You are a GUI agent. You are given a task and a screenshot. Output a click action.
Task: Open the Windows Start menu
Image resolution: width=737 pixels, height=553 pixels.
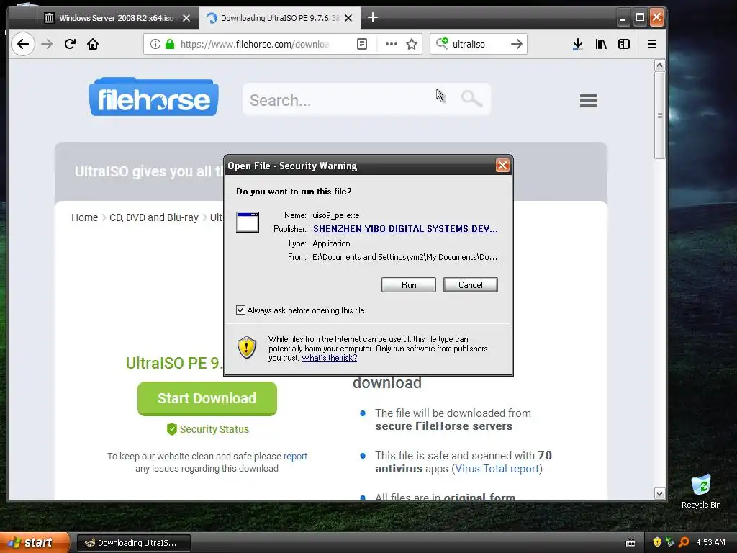[35, 542]
